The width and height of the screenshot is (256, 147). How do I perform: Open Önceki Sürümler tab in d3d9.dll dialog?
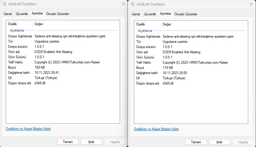185,14
